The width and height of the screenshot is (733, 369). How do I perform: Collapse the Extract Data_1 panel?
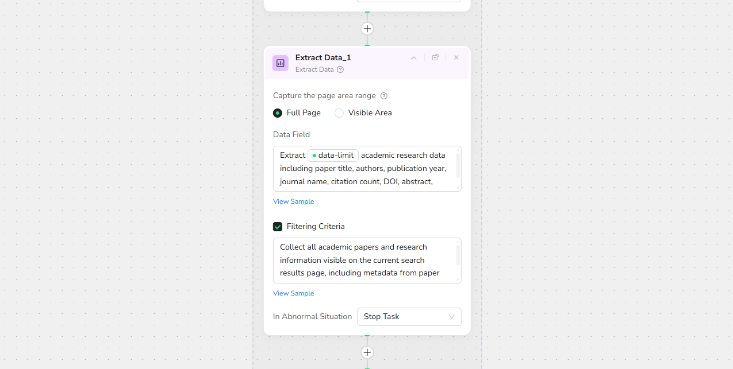pyautogui.click(x=413, y=58)
